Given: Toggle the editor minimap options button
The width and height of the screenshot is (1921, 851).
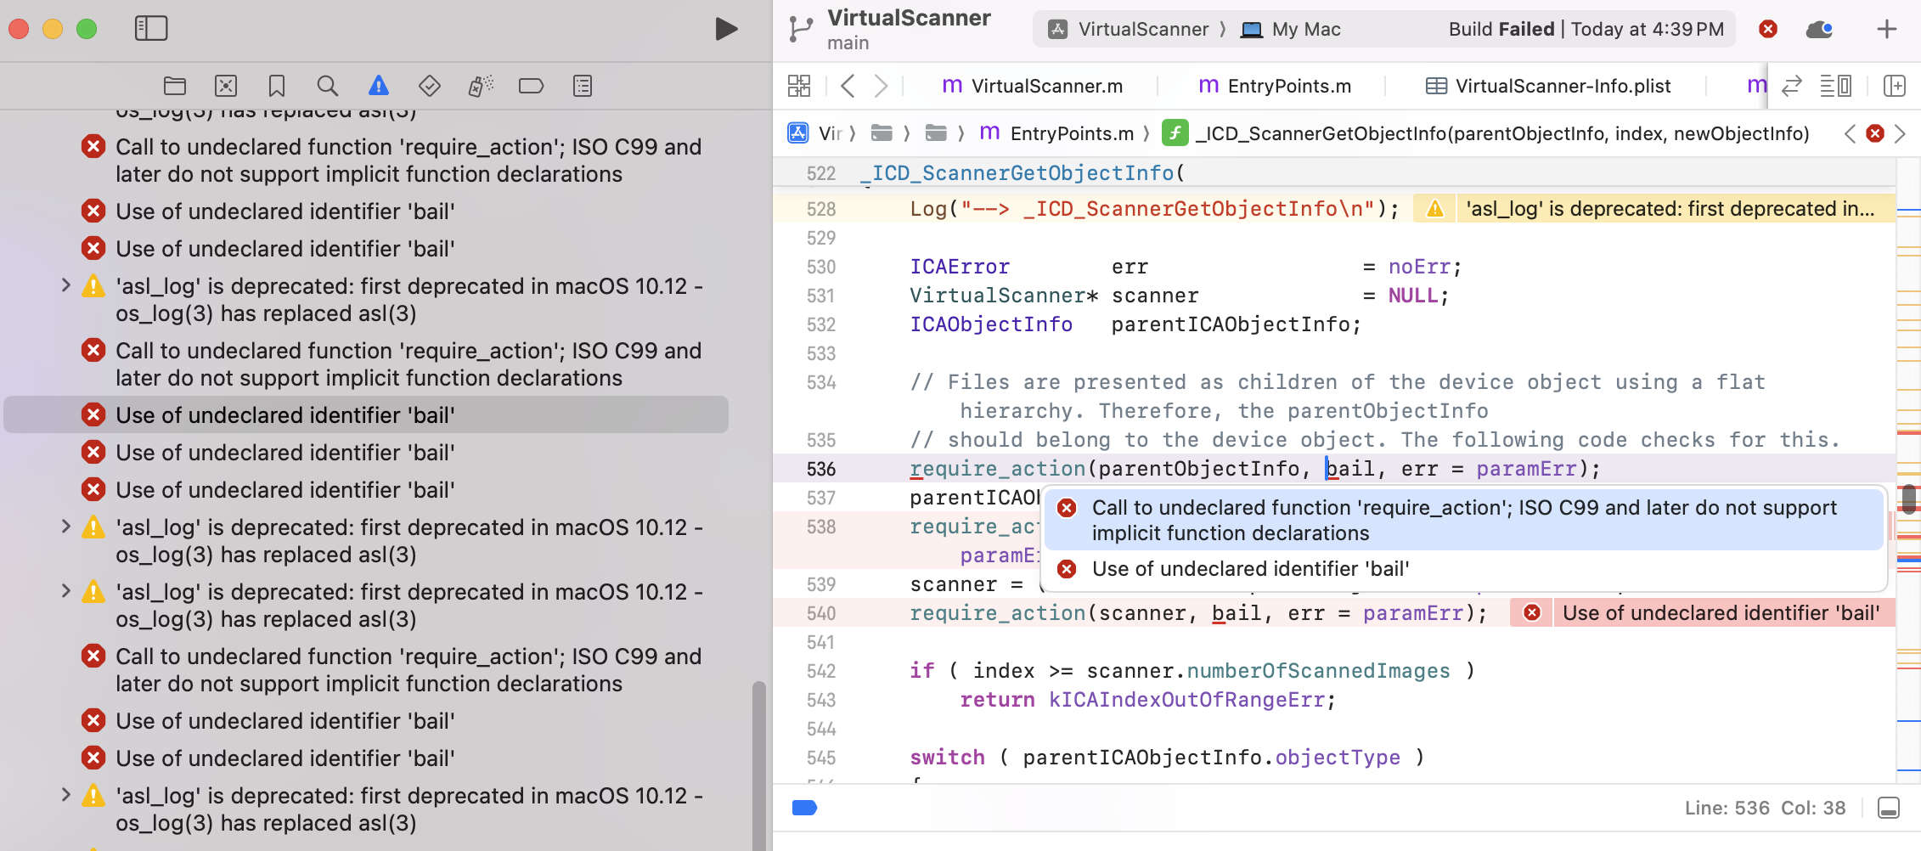Looking at the screenshot, I should [x=1835, y=86].
